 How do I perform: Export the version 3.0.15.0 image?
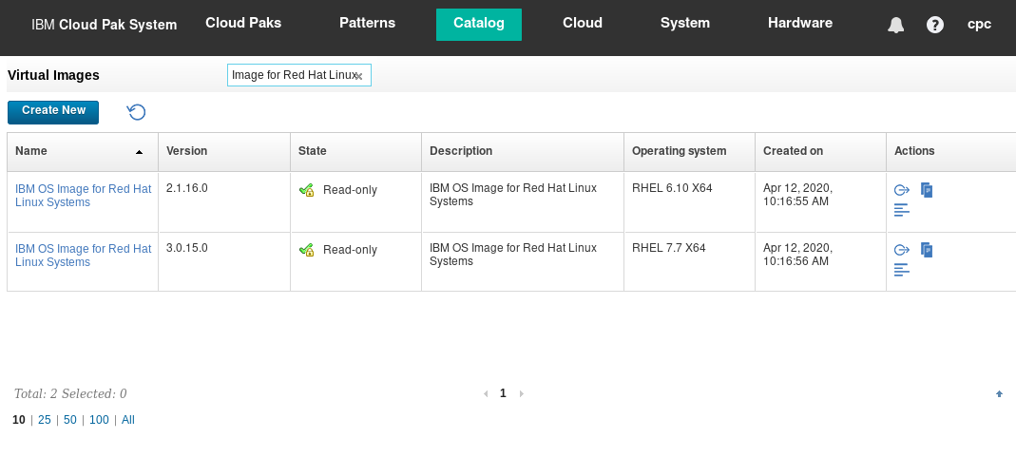click(902, 250)
